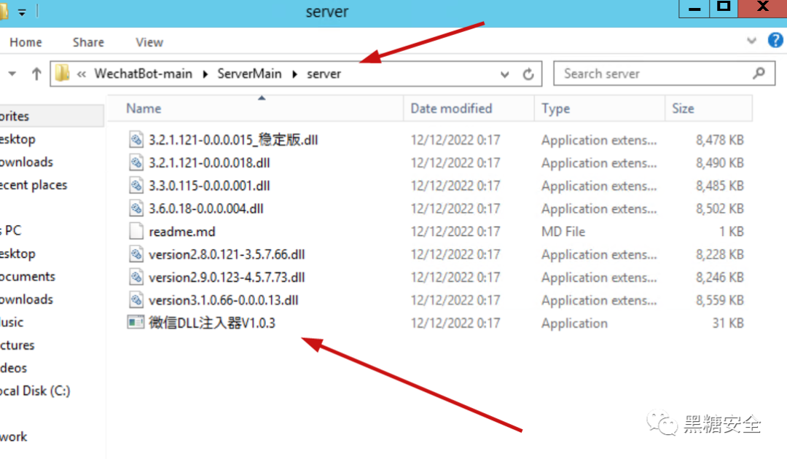The image size is (787, 459).
Task: Open Local Disk (C:) in navigation pane
Action: (35, 391)
